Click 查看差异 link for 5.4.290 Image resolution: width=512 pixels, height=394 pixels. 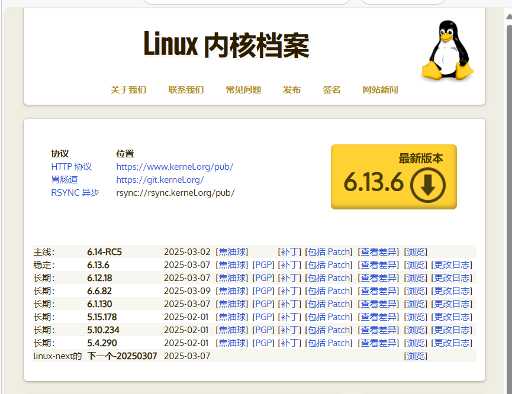click(x=378, y=343)
